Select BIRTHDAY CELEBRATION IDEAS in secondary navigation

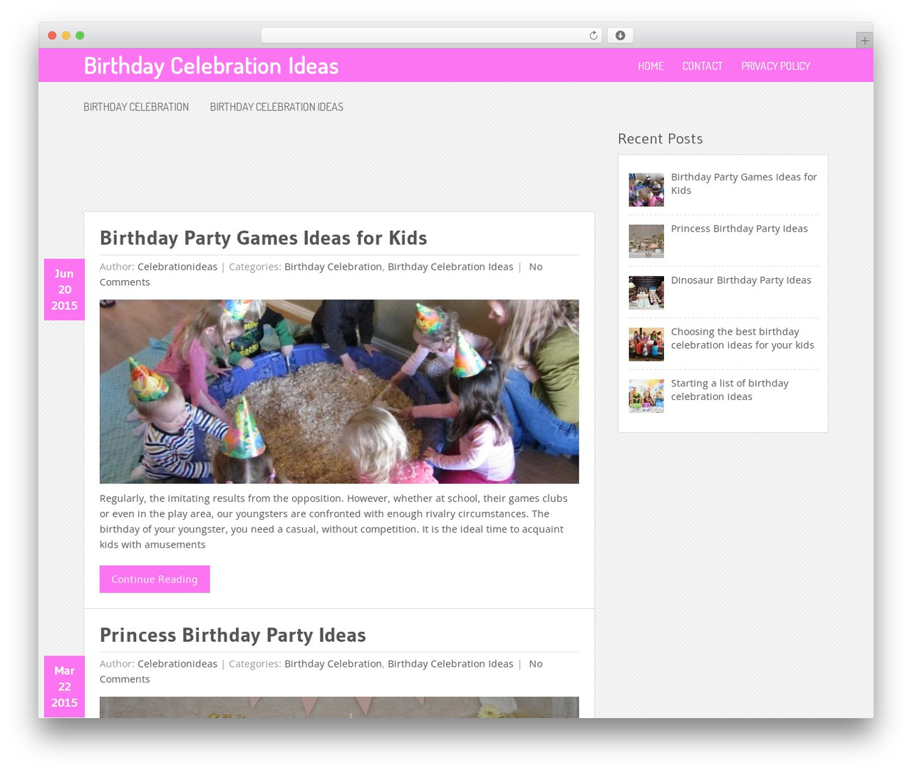pos(276,107)
